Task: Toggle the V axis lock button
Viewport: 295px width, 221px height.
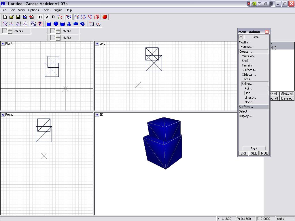Action: pyautogui.click(x=47, y=17)
